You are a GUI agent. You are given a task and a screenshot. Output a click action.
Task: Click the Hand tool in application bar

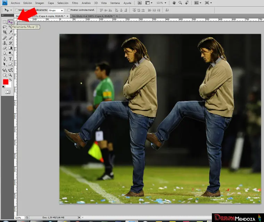coord(174,3)
